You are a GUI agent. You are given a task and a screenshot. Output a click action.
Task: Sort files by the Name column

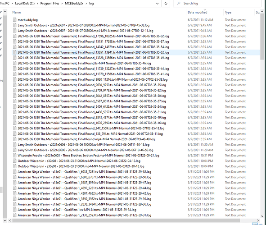[17, 12]
